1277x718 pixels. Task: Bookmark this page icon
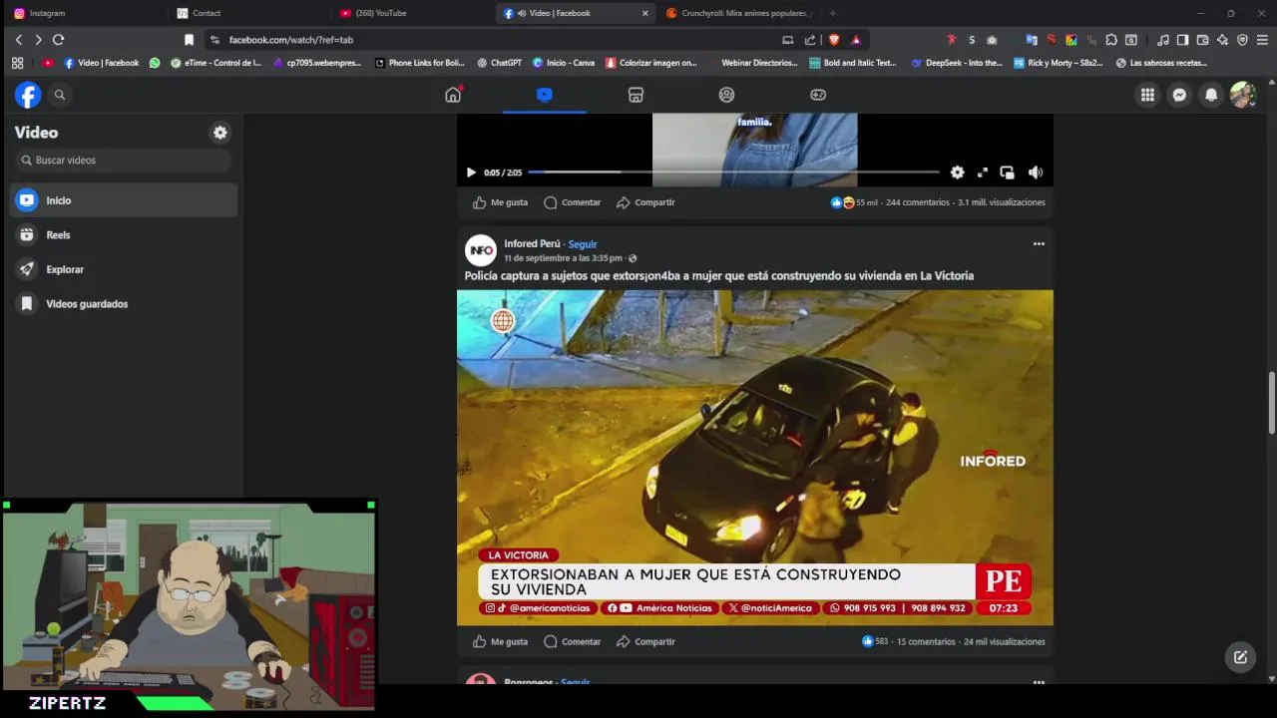pyautogui.click(x=189, y=40)
